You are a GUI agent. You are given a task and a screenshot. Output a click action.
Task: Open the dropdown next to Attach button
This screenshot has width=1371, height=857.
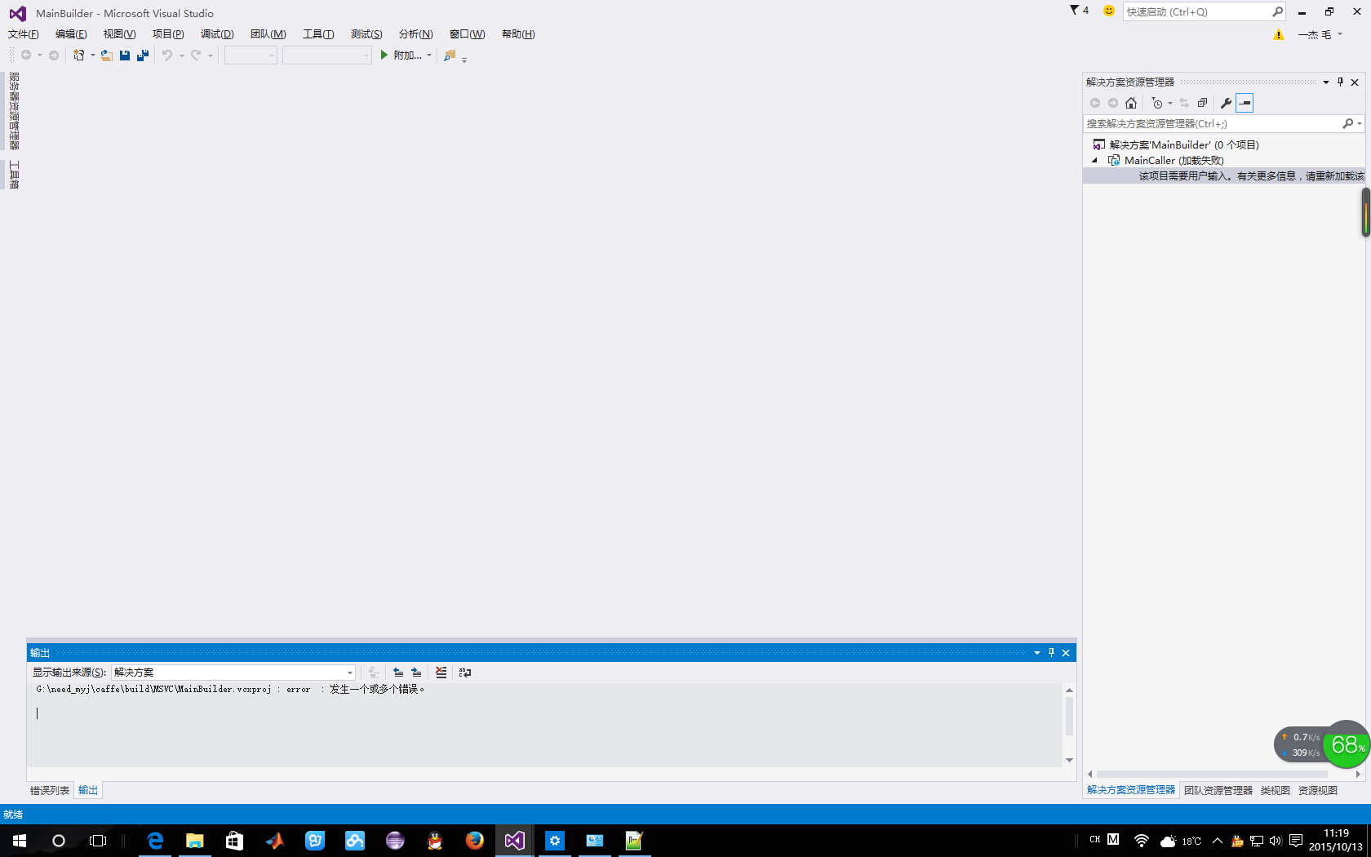tap(429, 56)
